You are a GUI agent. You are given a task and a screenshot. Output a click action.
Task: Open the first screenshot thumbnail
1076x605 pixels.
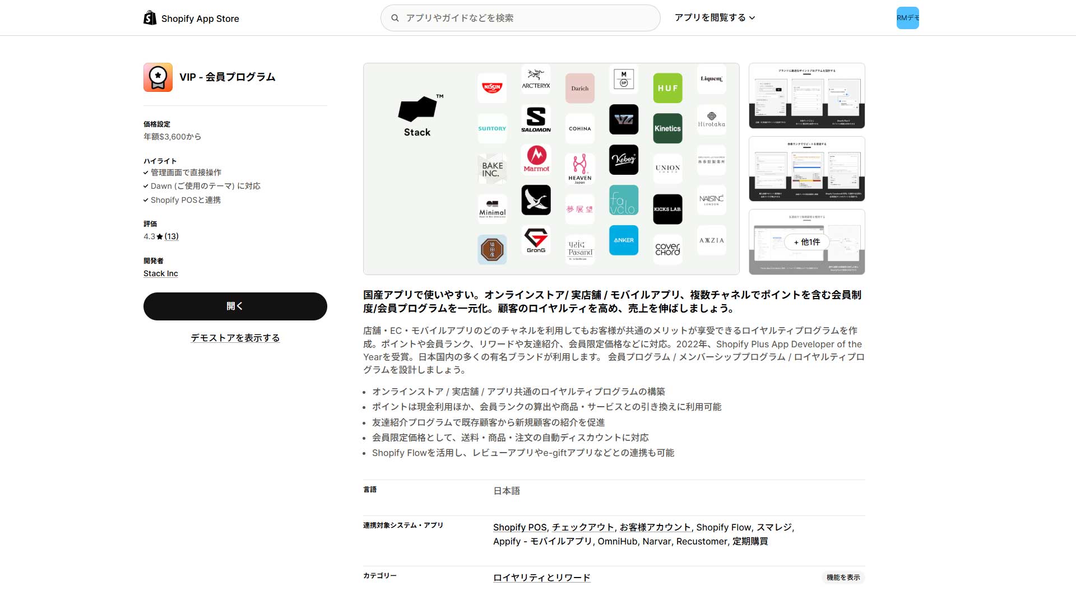tap(806, 96)
